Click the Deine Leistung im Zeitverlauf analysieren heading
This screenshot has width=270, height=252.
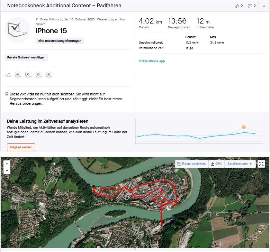pyautogui.click(x=47, y=121)
